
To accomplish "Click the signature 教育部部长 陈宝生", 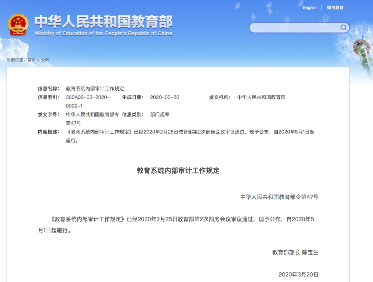I will click(295, 252).
